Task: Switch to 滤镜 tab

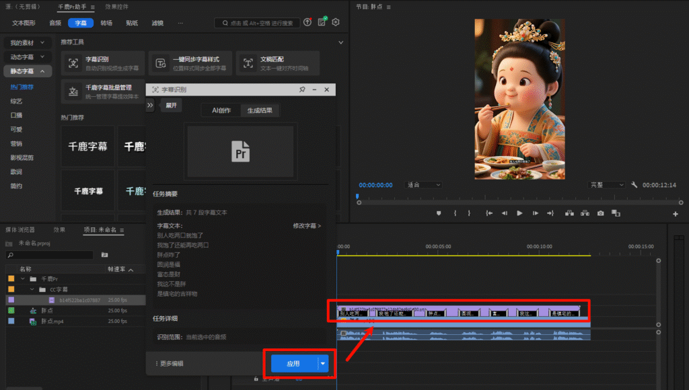Action: 157,23
